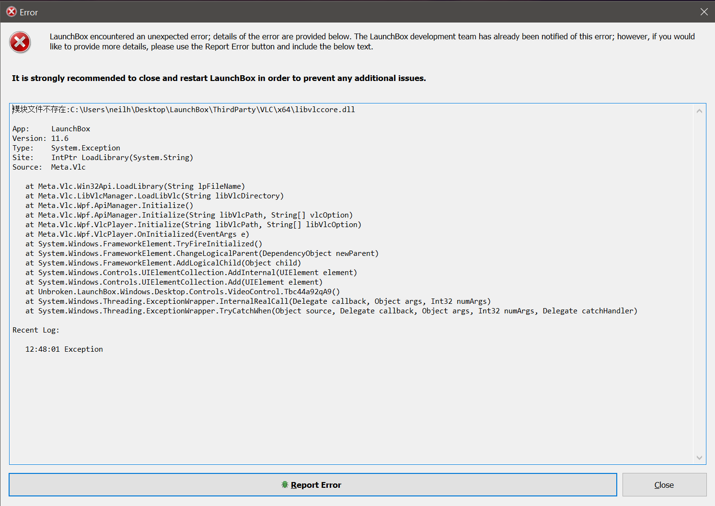Click the Report Error button
The height and width of the screenshot is (506, 715).
[x=312, y=484]
